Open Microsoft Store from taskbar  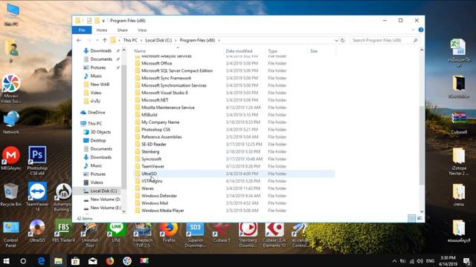pos(75,261)
